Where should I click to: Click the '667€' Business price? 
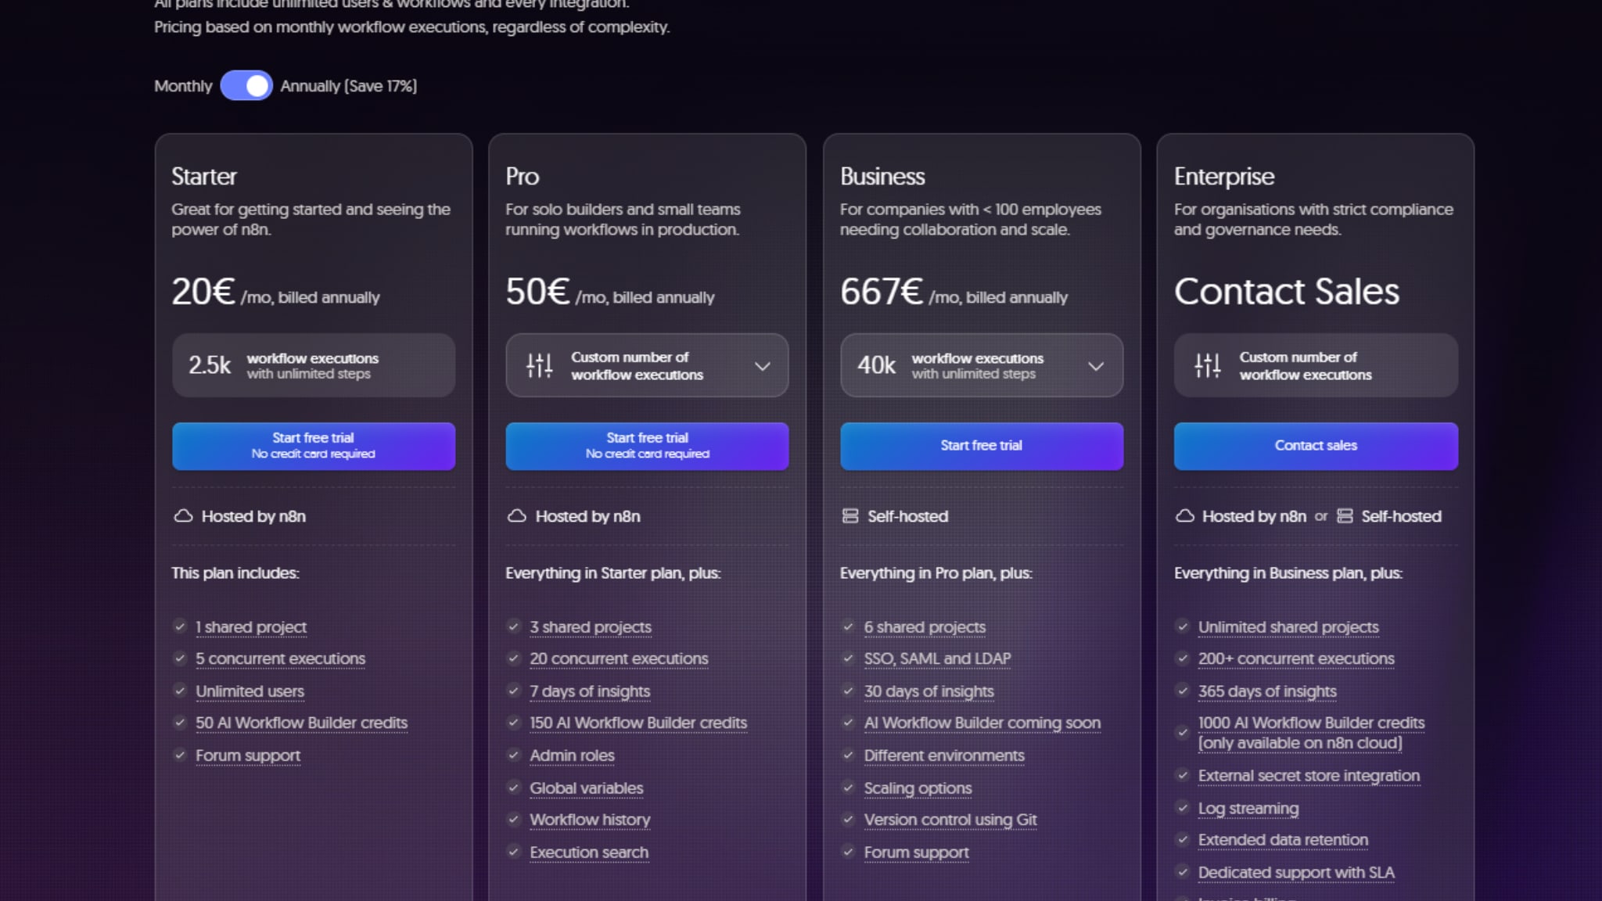[x=882, y=292]
